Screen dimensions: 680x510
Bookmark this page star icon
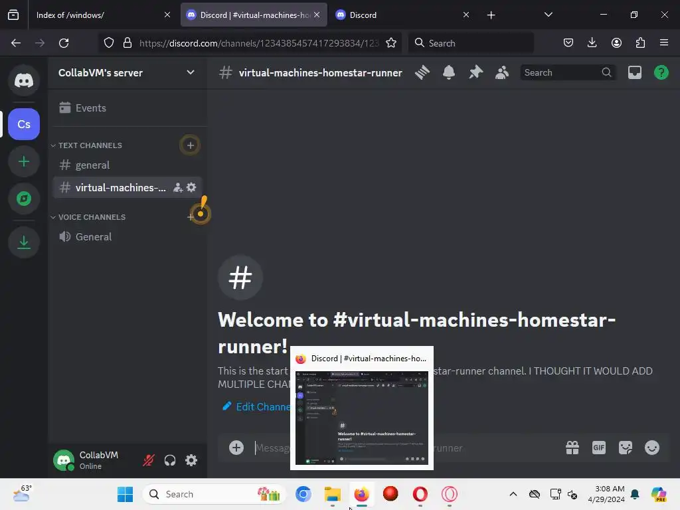(x=390, y=43)
